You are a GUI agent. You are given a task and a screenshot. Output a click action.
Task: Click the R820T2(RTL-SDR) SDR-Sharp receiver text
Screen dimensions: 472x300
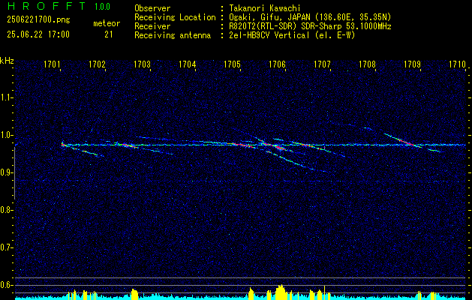[x=310, y=26]
